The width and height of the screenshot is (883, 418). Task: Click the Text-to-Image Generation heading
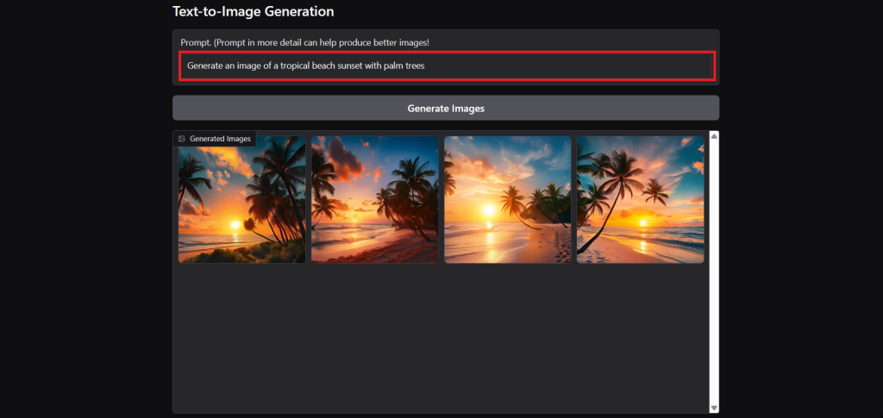pos(253,11)
